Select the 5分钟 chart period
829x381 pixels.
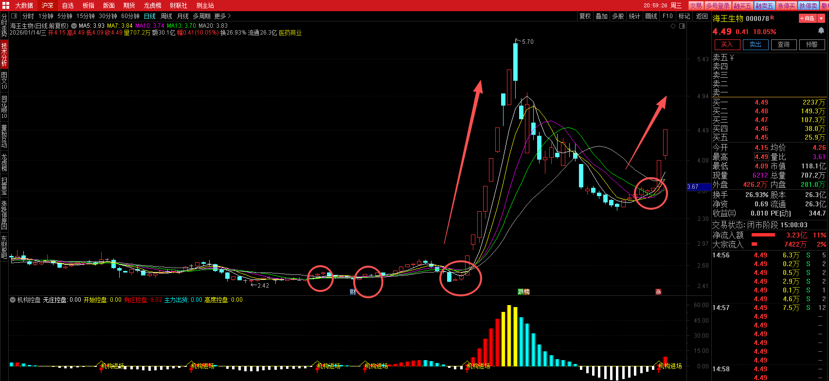(65, 16)
